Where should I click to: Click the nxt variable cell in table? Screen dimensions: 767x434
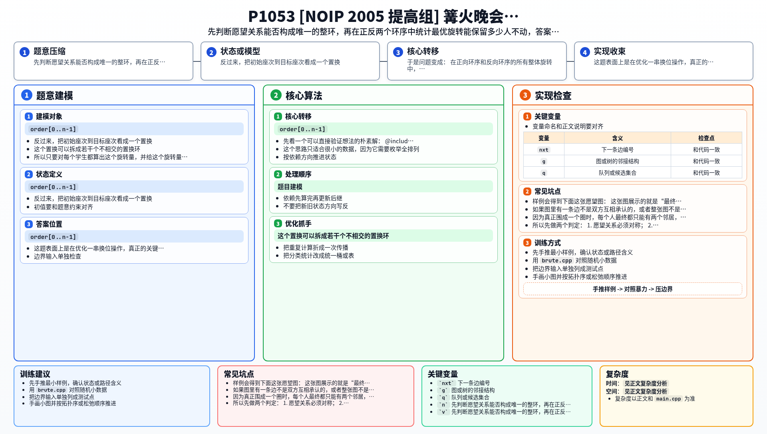pyautogui.click(x=544, y=150)
